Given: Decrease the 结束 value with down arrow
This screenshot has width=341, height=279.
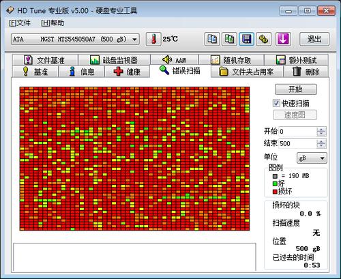Looking at the screenshot, I should (x=321, y=146).
